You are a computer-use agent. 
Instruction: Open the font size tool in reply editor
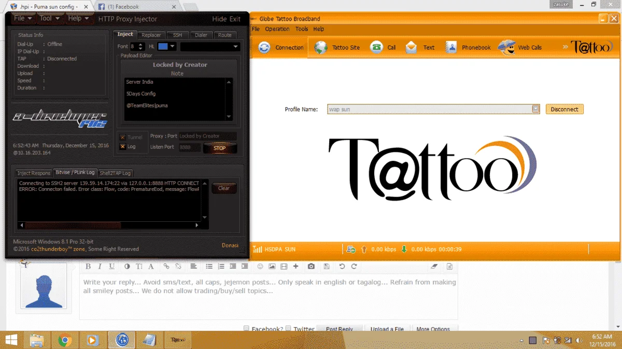click(x=139, y=266)
